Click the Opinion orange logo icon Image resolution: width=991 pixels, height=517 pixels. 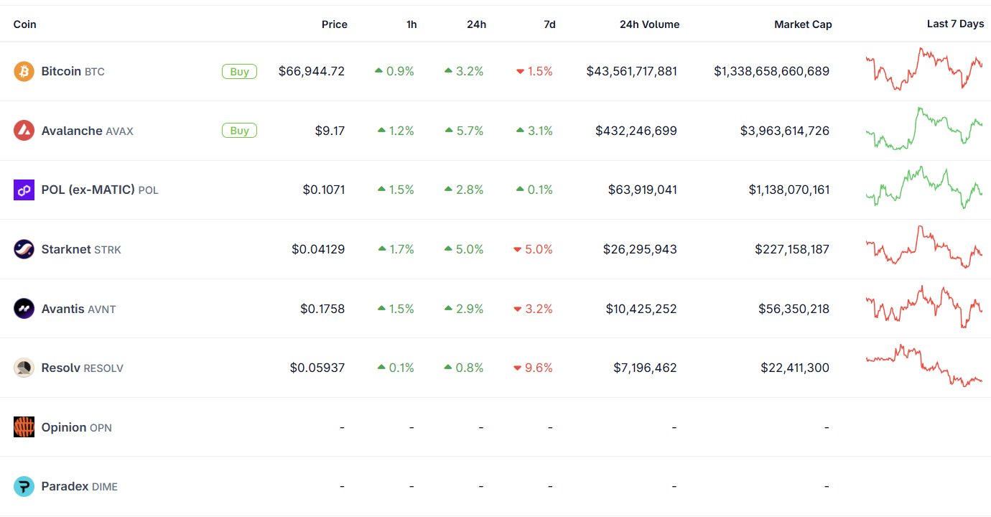coord(24,427)
